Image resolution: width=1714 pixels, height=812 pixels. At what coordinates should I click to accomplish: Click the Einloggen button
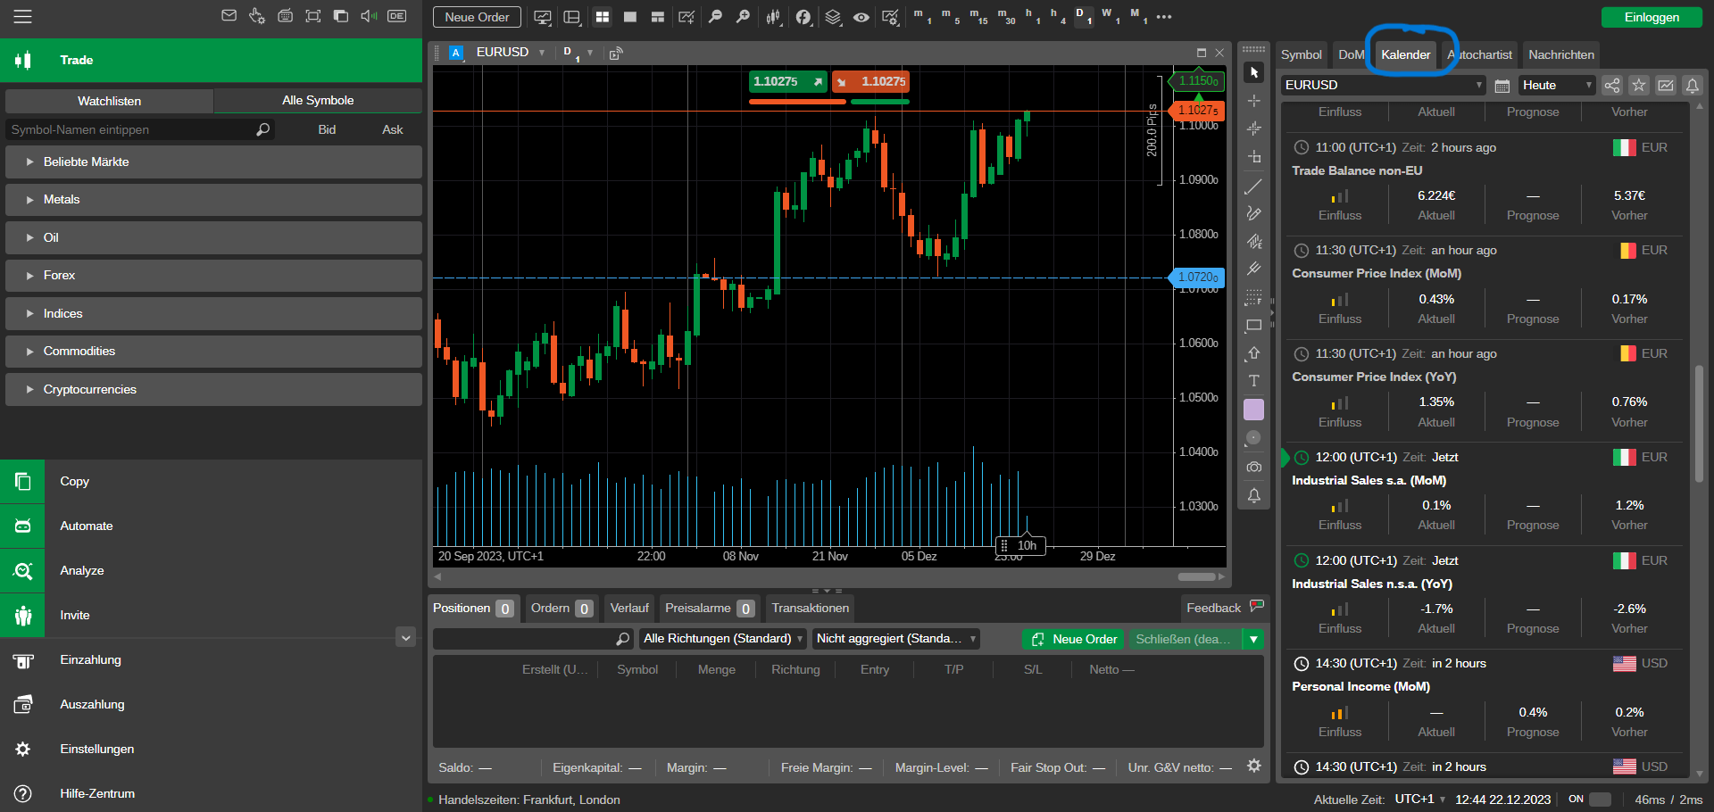1651,16
